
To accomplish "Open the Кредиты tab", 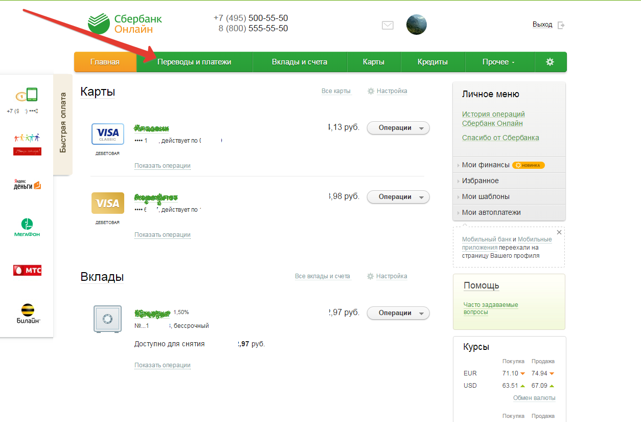I will pos(432,62).
